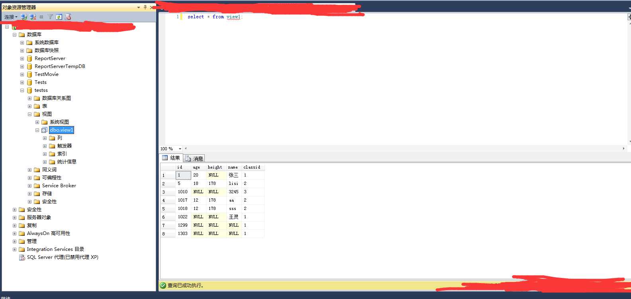The width and height of the screenshot is (631, 299).
Task: Click the disconnect server icon
Action: 33,17
